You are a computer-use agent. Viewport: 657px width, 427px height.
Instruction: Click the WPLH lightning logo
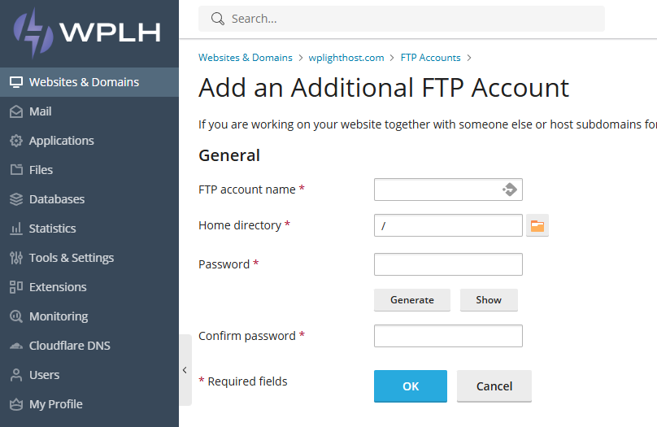pos(33,33)
